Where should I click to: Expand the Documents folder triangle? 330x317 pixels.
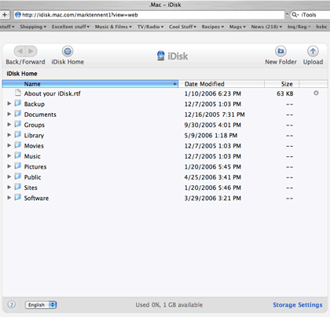[x=9, y=114]
